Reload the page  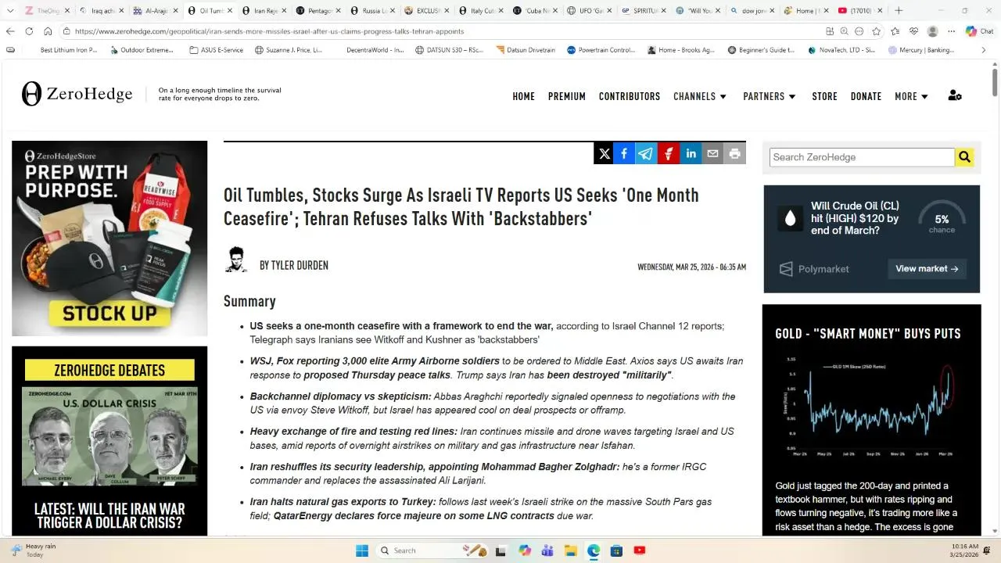29,31
